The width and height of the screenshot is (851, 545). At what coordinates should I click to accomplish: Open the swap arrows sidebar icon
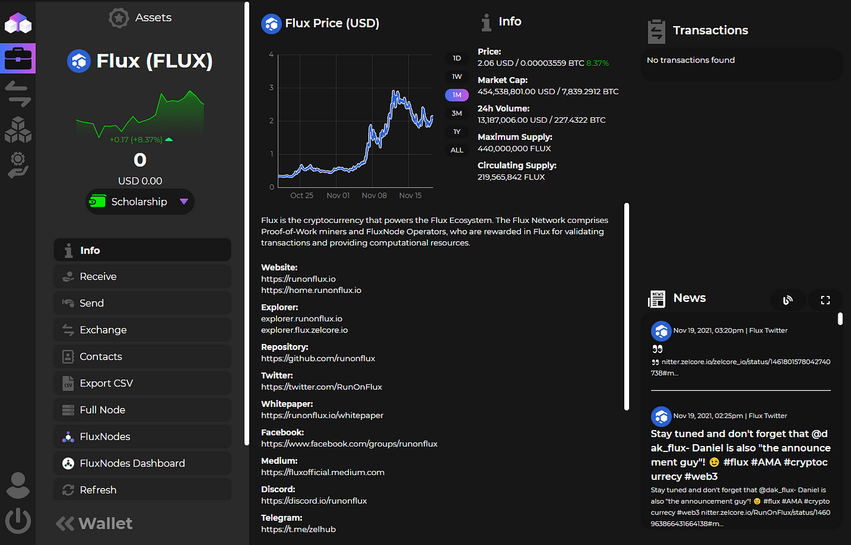(x=18, y=94)
